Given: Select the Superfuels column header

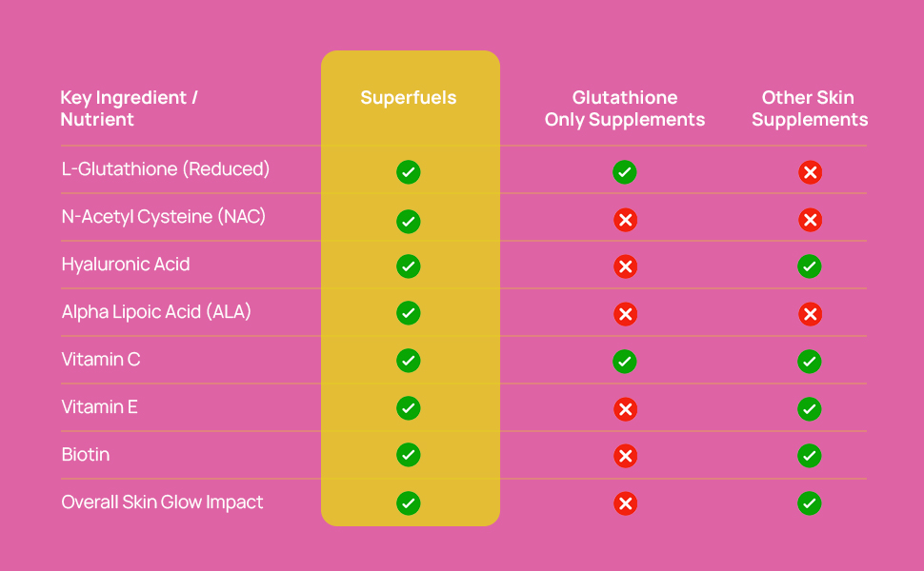Looking at the screenshot, I should coord(409,97).
